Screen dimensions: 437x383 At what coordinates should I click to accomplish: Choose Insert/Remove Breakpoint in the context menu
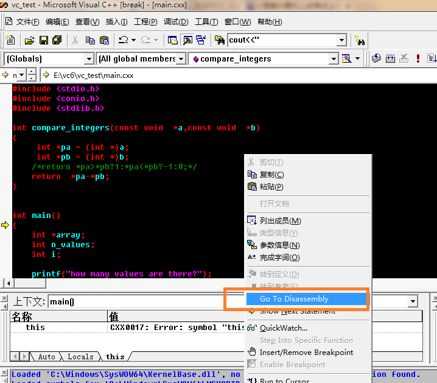[x=308, y=353]
